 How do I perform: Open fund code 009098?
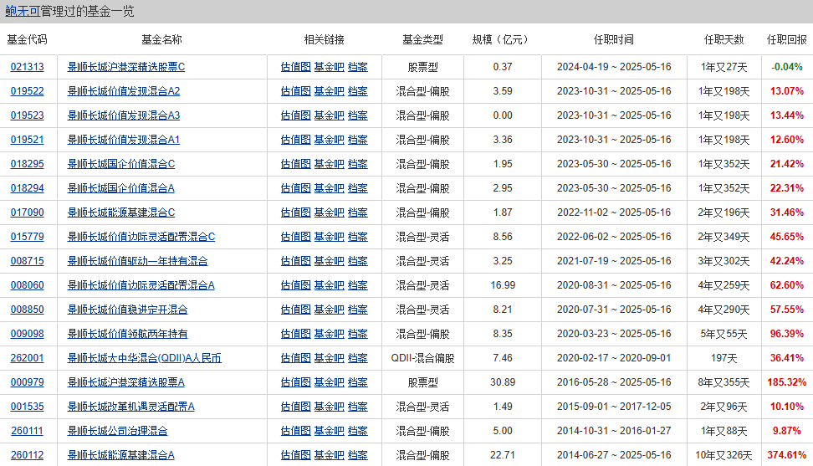click(x=27, y=334)
